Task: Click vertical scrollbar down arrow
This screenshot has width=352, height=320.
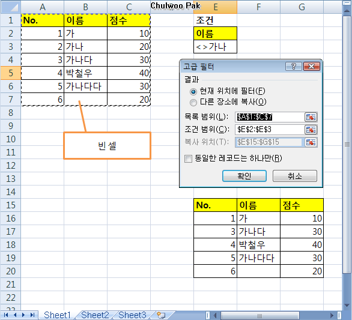Action: [x=347, y=306]
